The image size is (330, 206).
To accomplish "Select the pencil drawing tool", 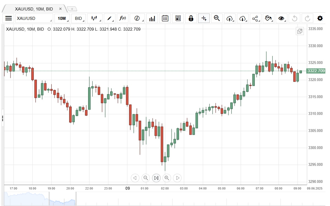I will pyautogui.click(x=109, y=18).
